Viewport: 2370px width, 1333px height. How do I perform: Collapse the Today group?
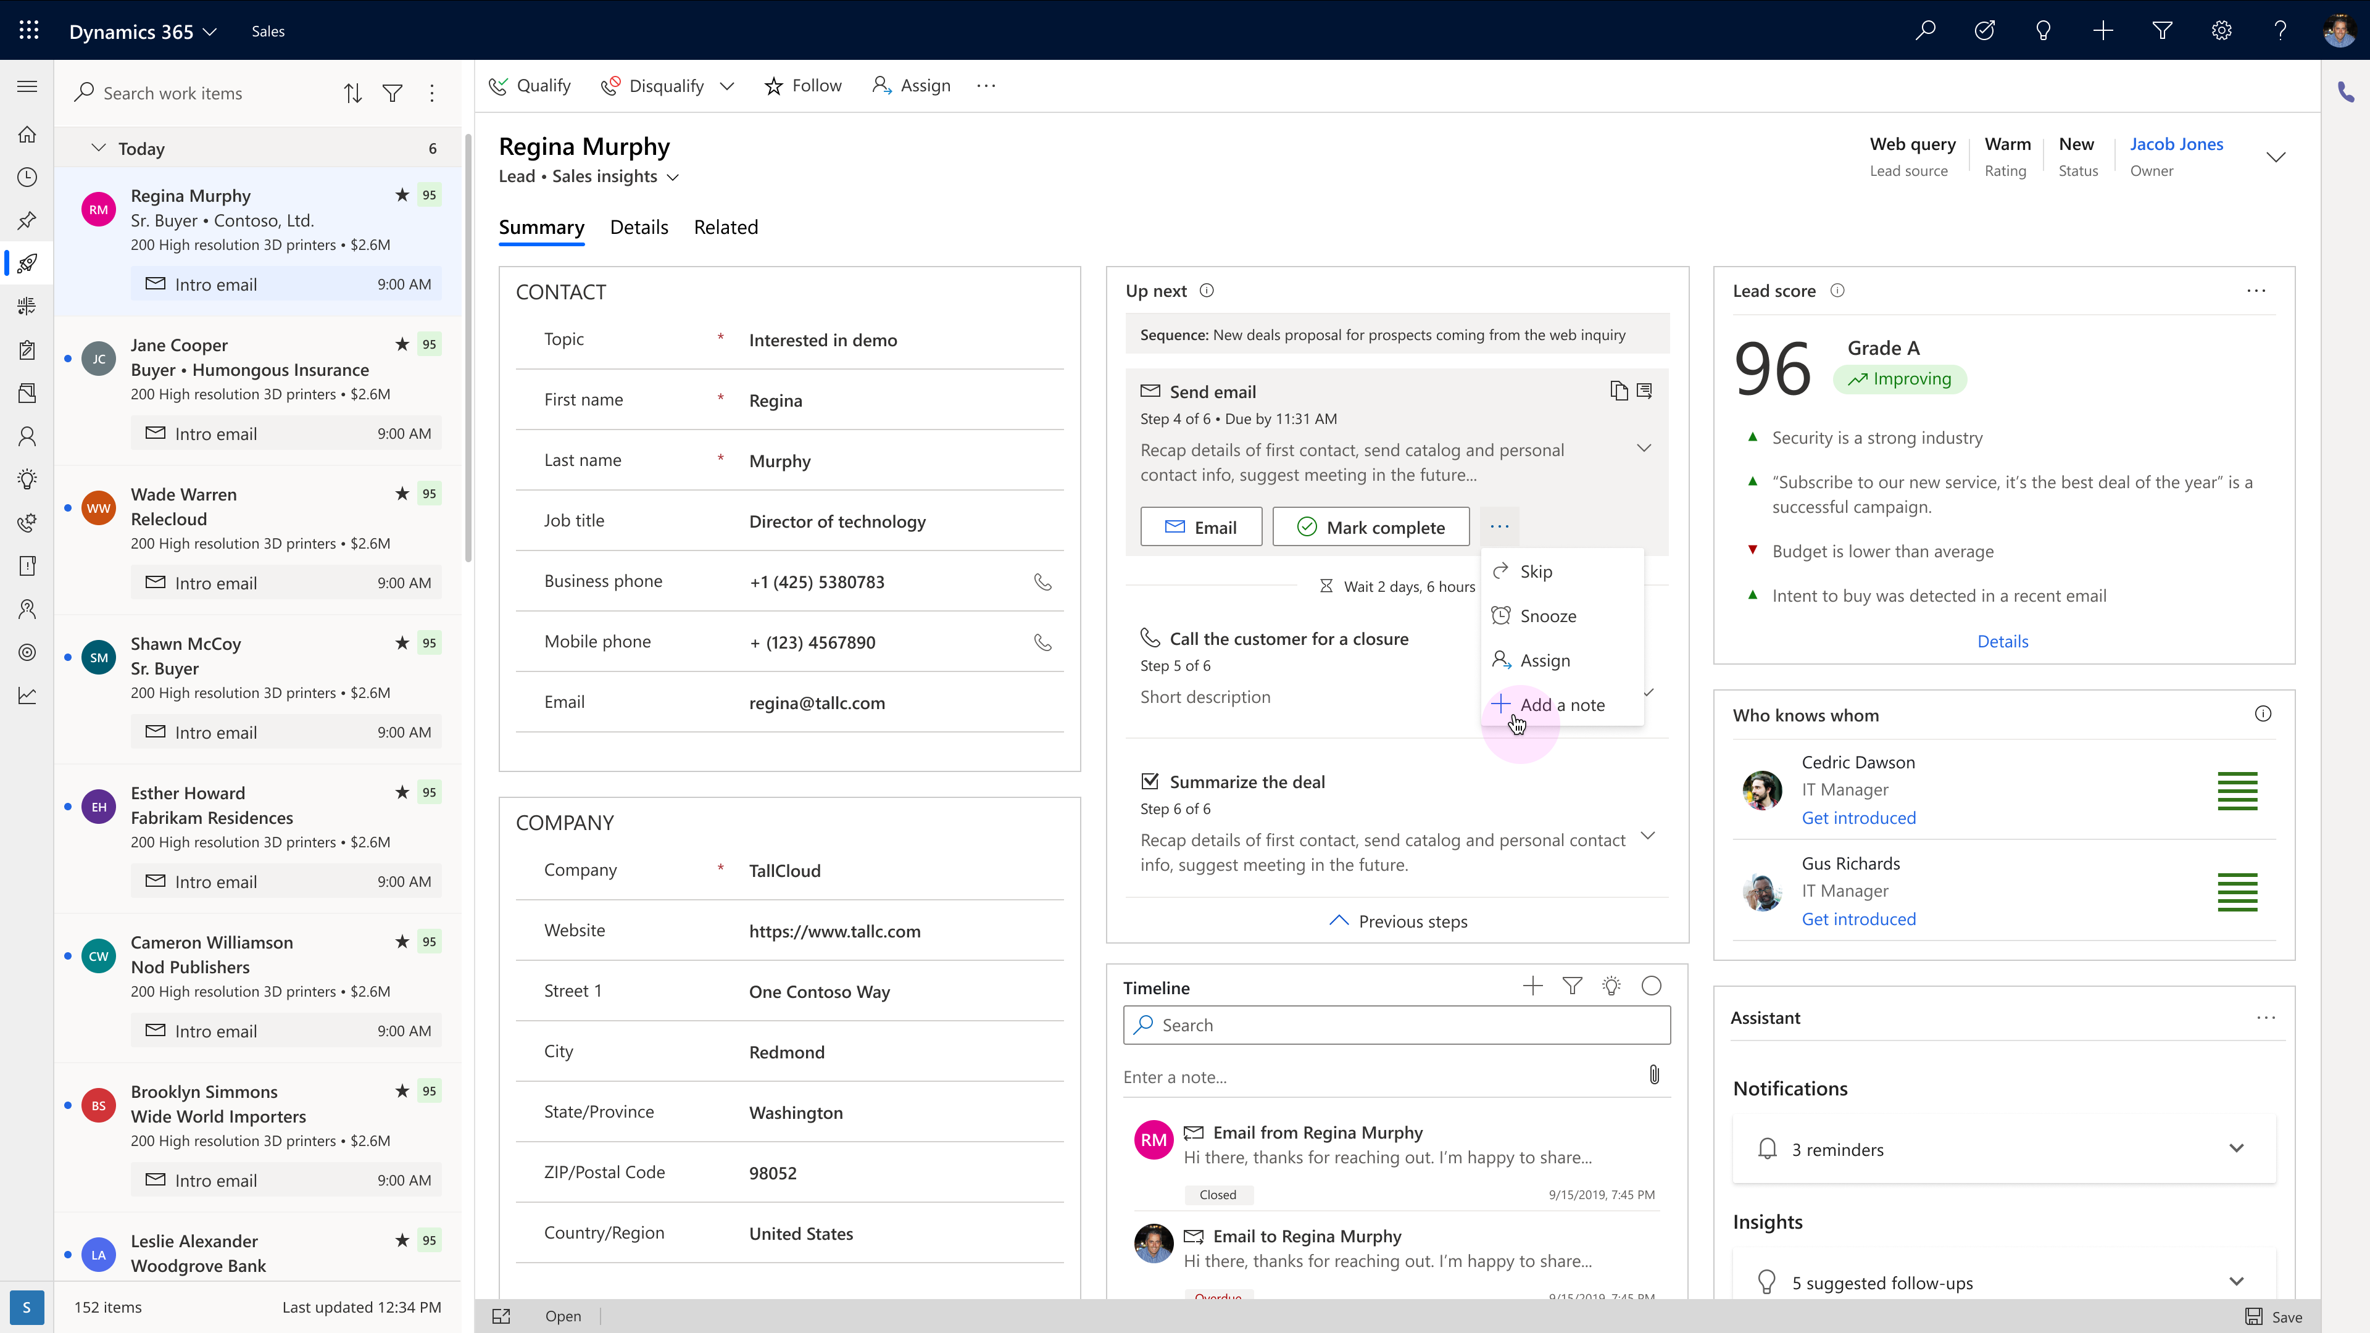coord(99,148)
